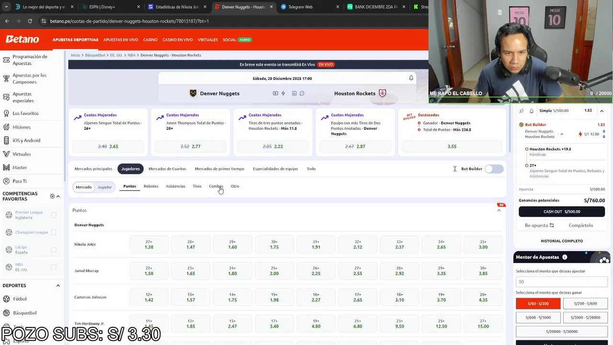Click the browser address bar URL
This screenshot has width=613, height=345.
pyautogui.click(x=129, y=21)
